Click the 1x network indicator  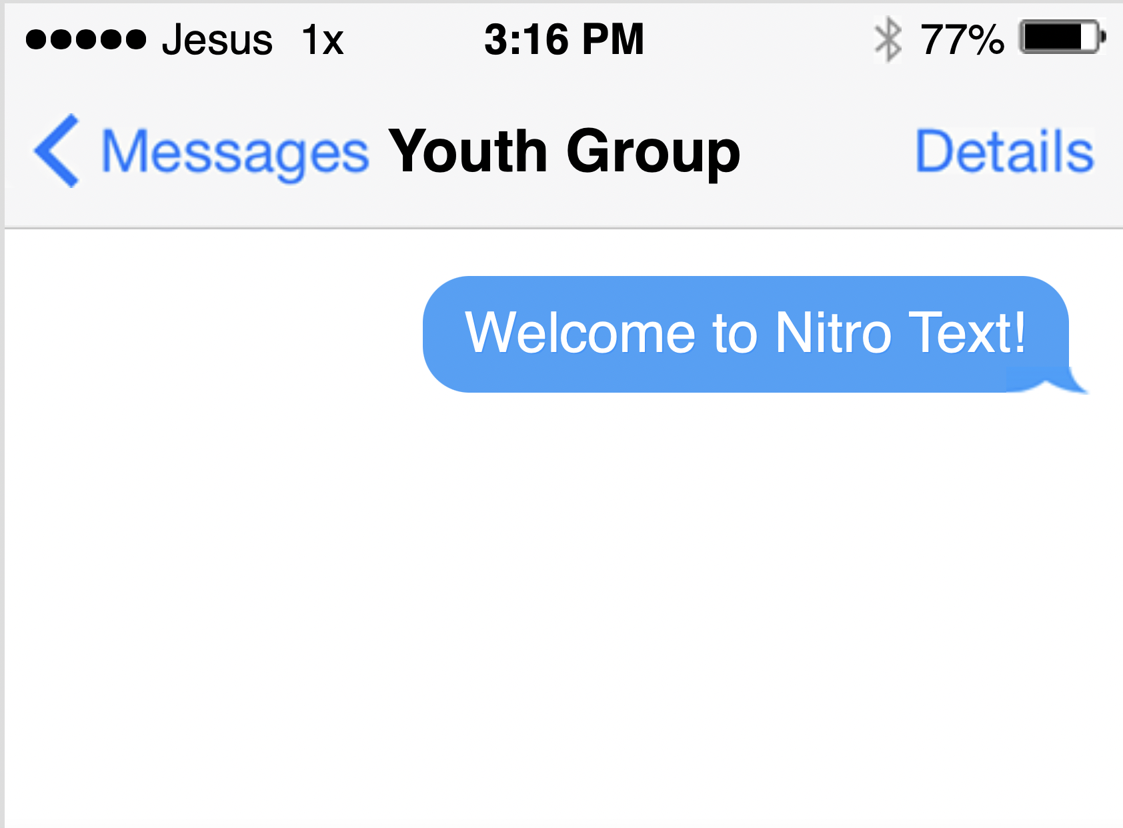pos(323,40)
